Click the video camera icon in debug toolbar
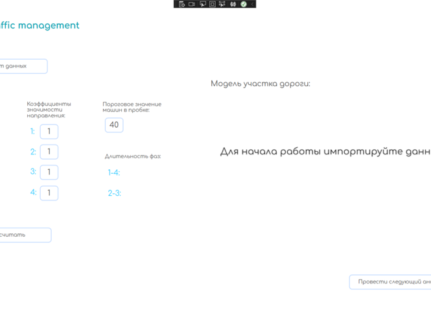 [192, 4]
